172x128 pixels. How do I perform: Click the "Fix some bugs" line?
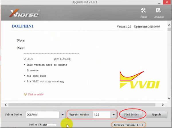[36, 76]
